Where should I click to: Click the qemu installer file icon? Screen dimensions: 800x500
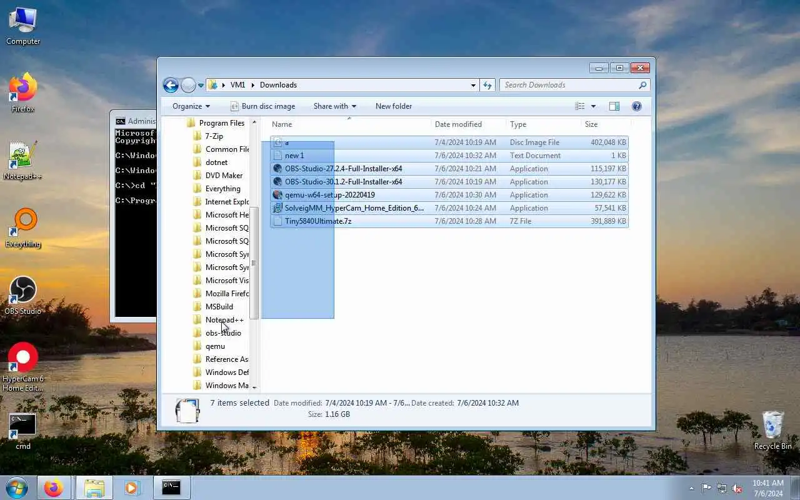[x=278, y=195]
